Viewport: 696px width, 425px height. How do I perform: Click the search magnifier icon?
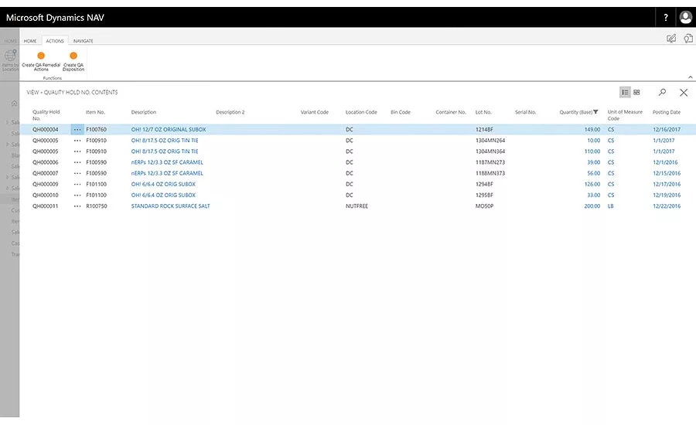coord(662,92)
